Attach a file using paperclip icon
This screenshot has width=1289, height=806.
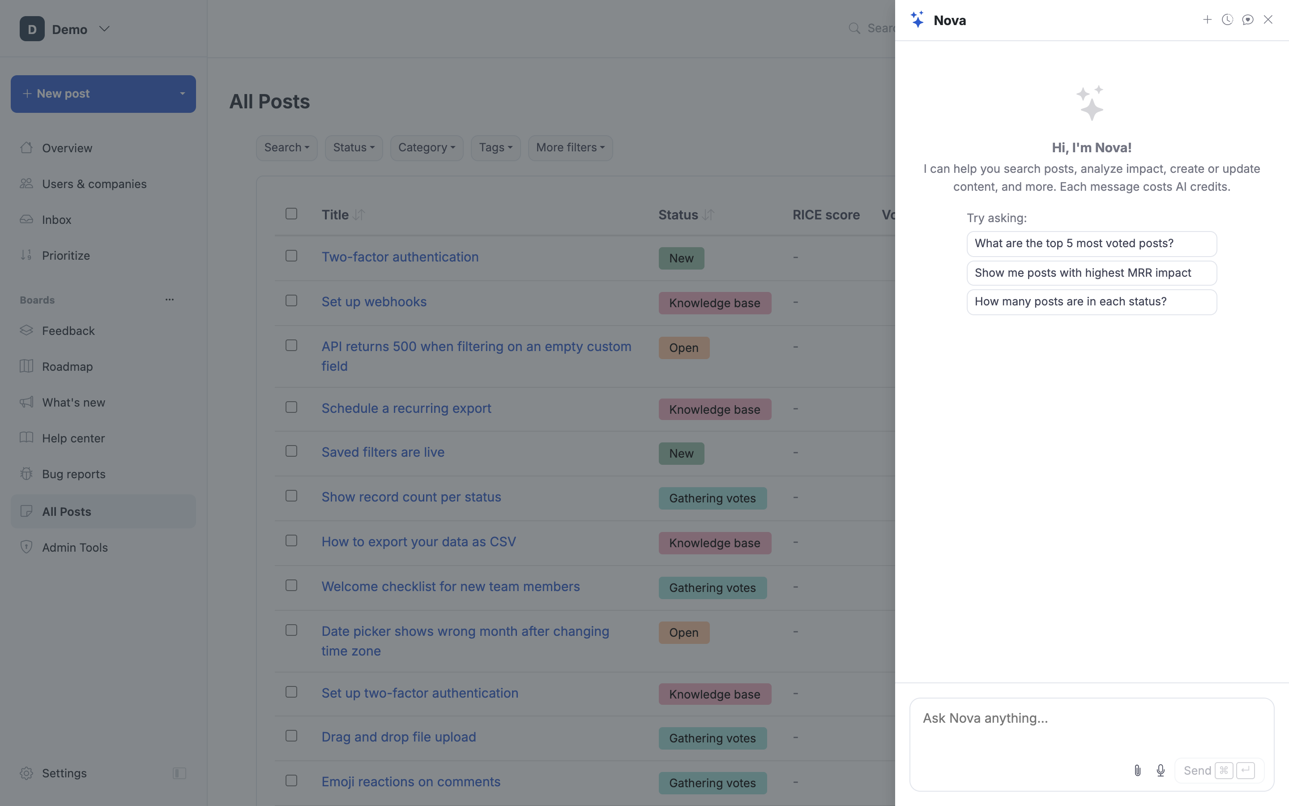tap(1137, 770)
